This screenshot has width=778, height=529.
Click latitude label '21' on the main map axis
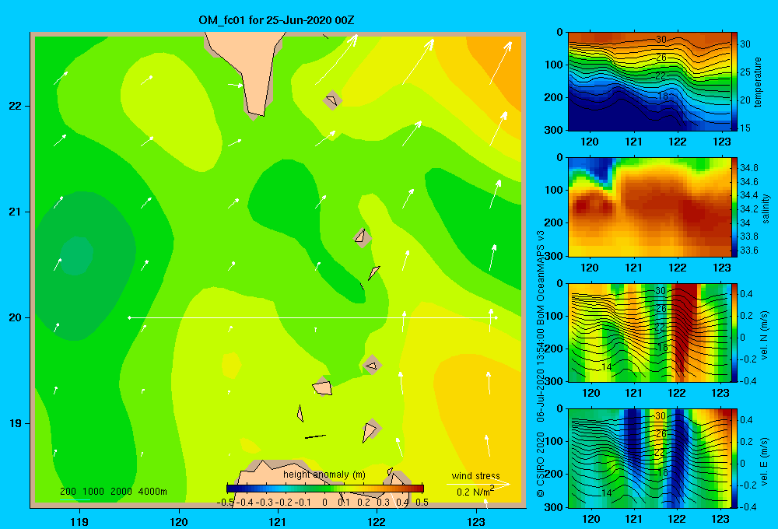(x=16, y=212)
